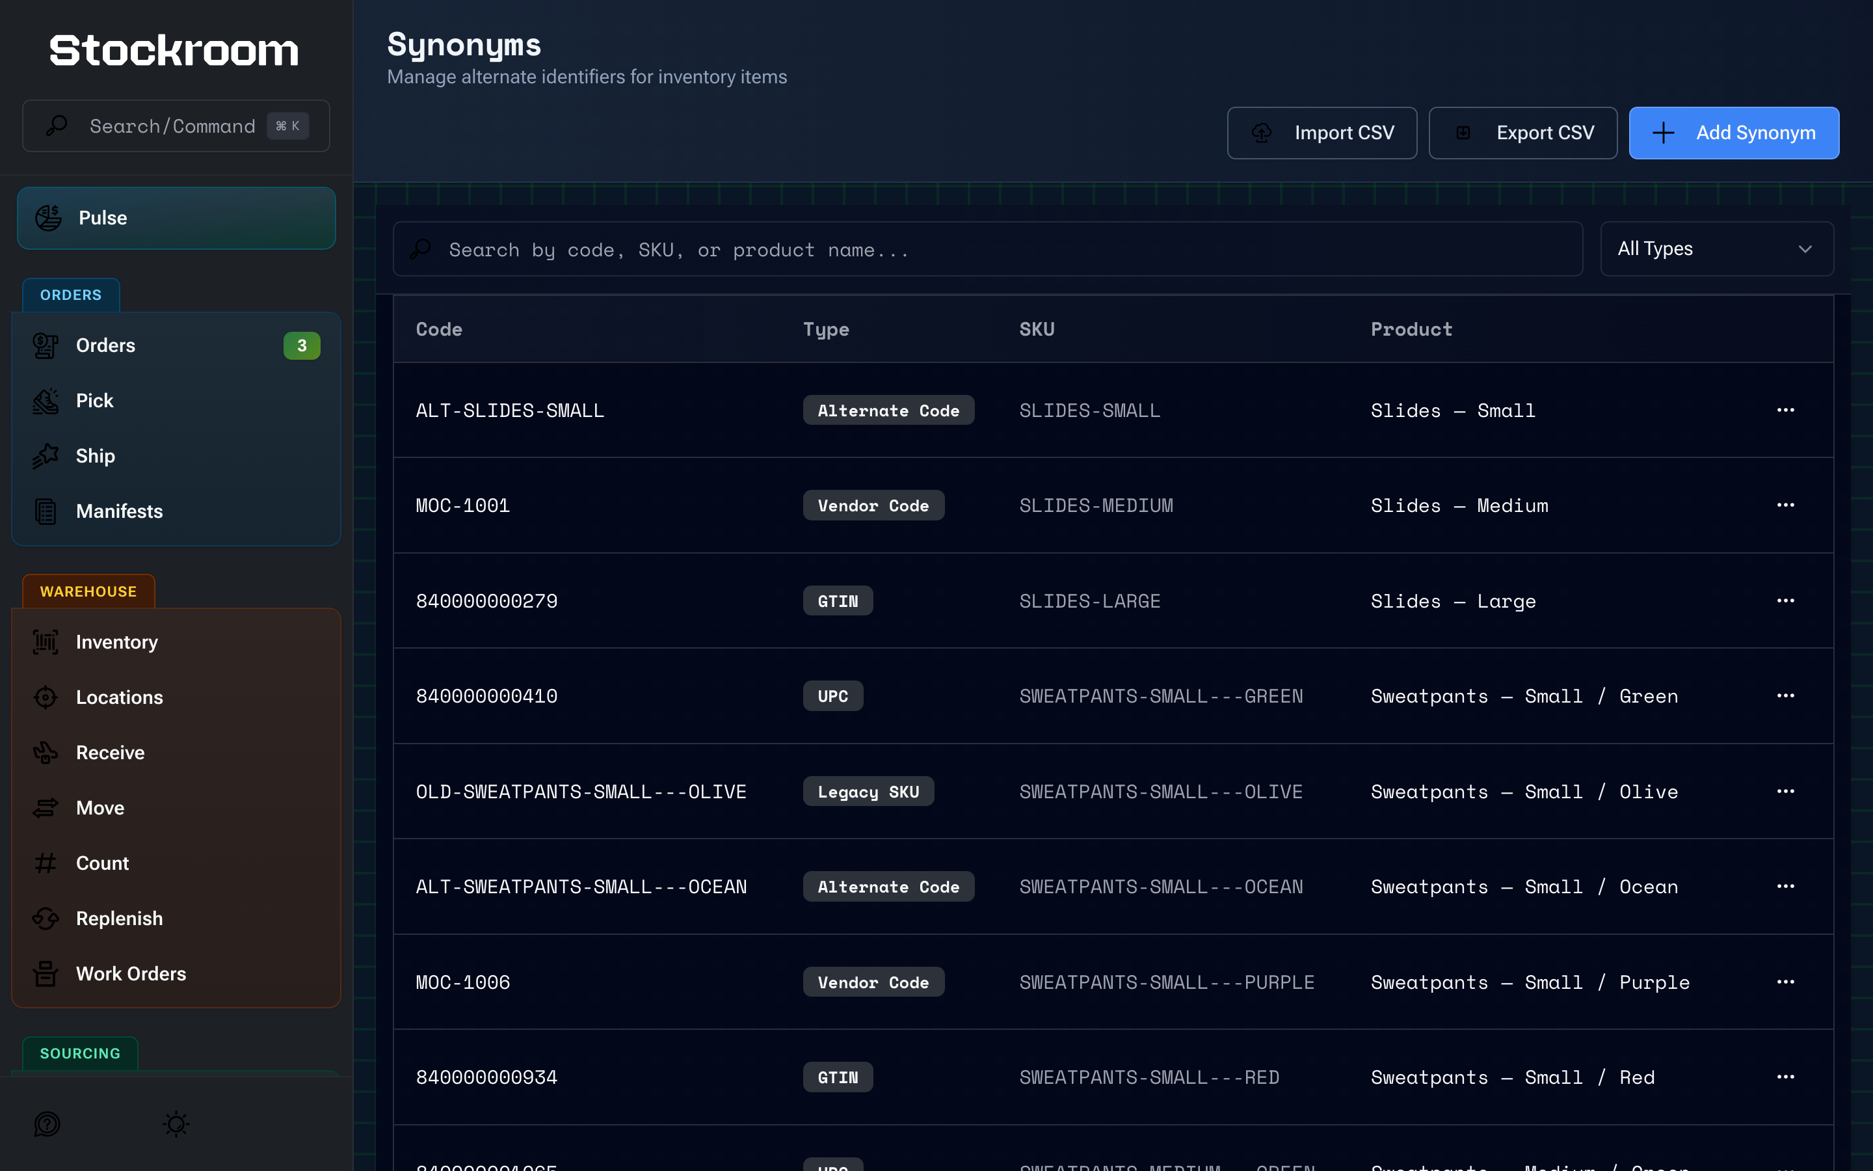
Task: Click the ORDERS section label
Action: pos(70,295)
